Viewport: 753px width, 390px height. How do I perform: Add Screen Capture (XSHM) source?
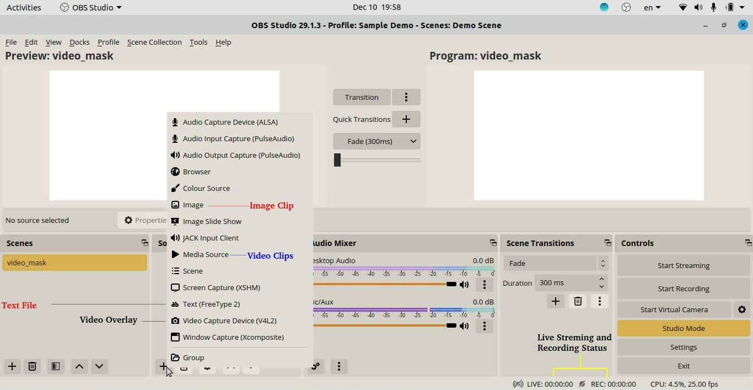pos(240,287)
